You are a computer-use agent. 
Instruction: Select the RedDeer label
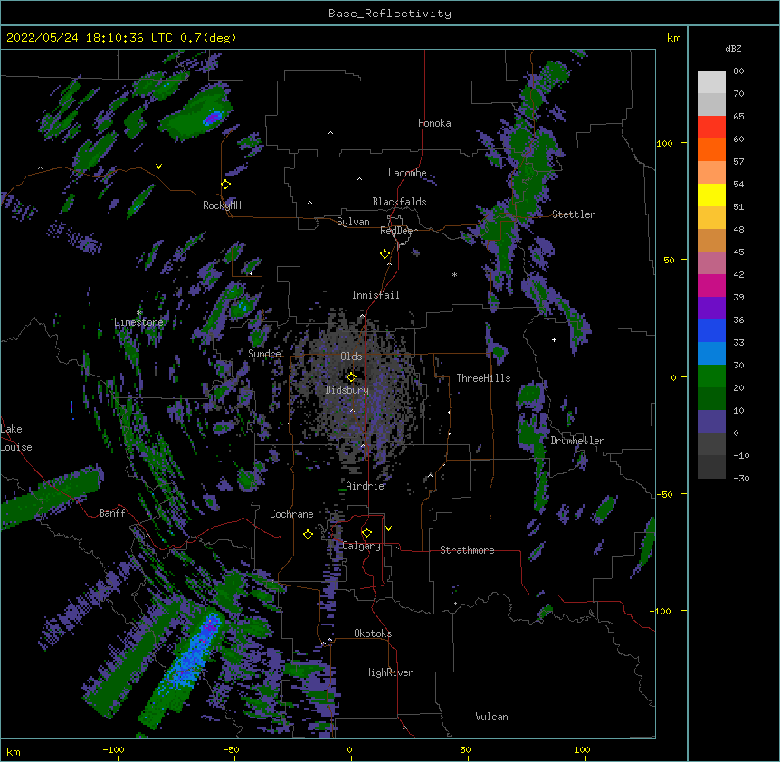pos(398,231)
